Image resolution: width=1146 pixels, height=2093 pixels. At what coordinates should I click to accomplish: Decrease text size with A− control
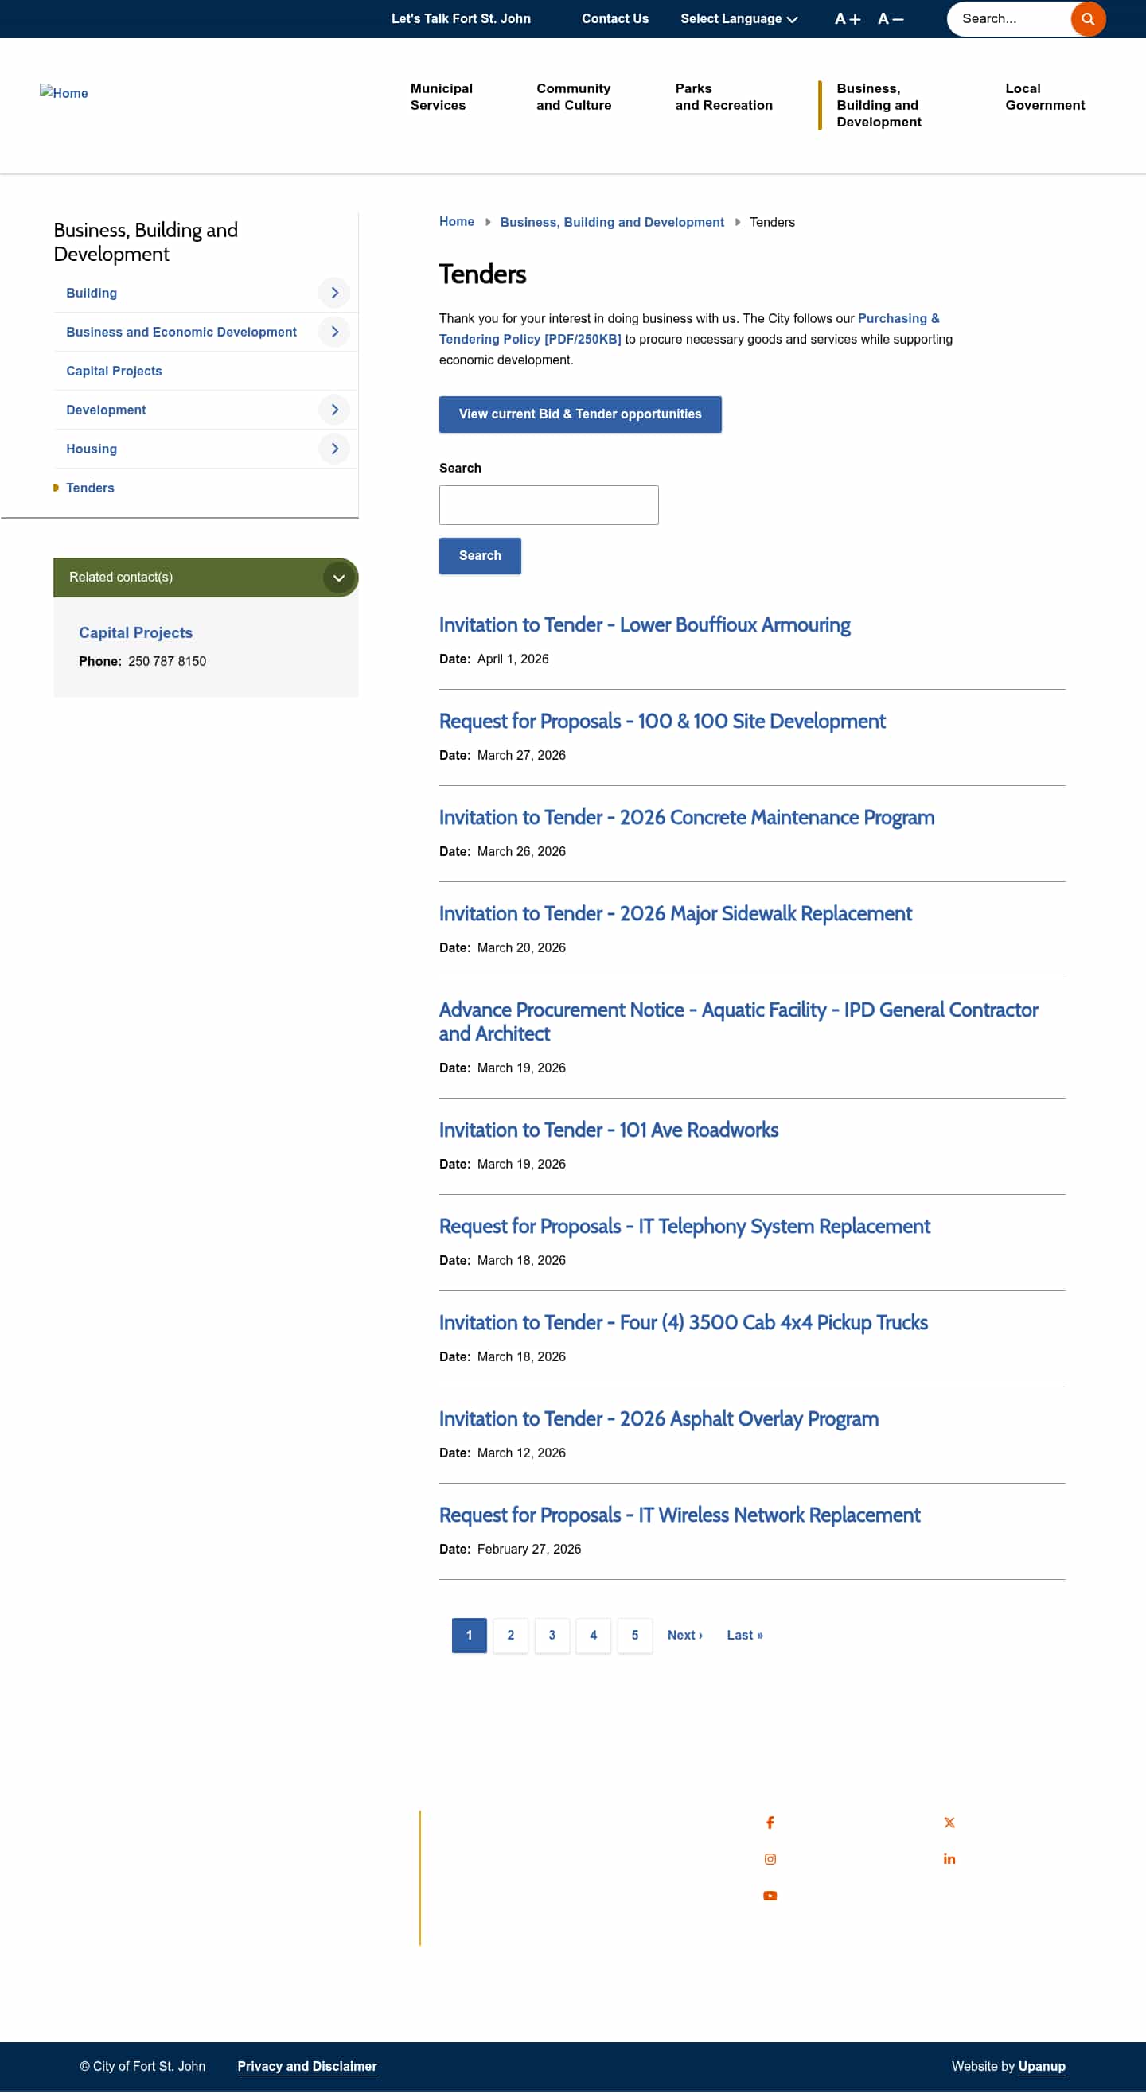coord(889,18)
